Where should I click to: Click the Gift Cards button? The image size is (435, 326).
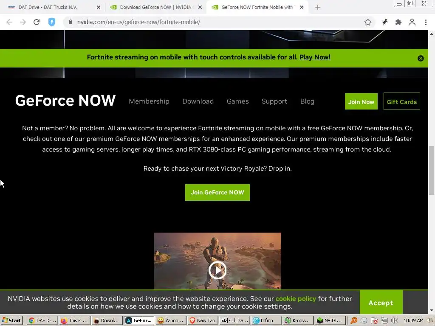tap(402, 101)
